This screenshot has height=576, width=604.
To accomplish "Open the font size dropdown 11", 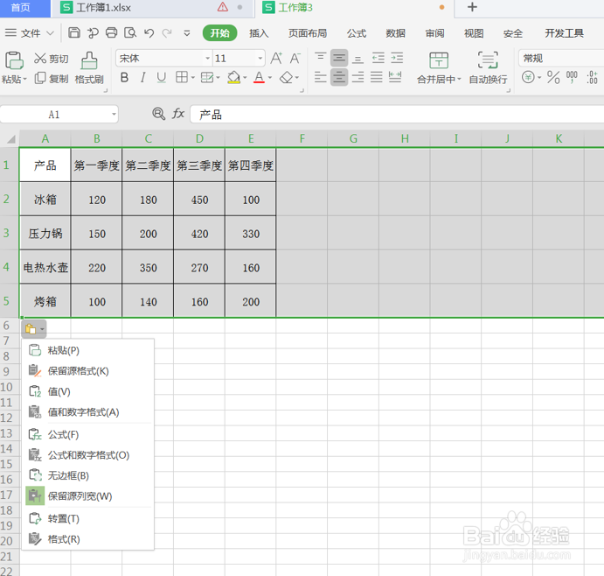I will point(260,59).
